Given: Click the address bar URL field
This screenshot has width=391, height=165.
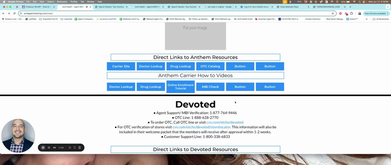Looking at the screenshot, I should tap(177, 13).
